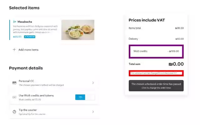Screen dimensions: 200x125
Task: Click the 3× quantity indicator for Masabacha
Action: tap(15, 22)
